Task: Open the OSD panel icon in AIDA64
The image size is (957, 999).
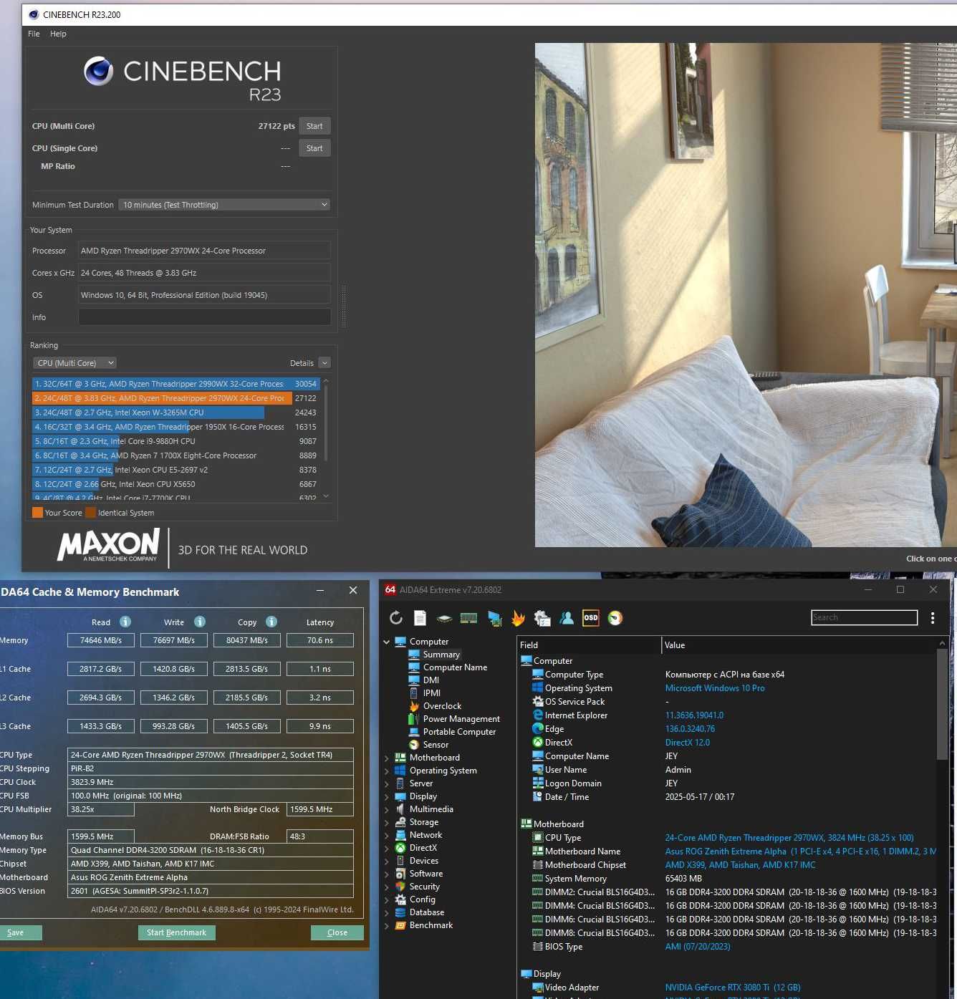Action: 591,618
